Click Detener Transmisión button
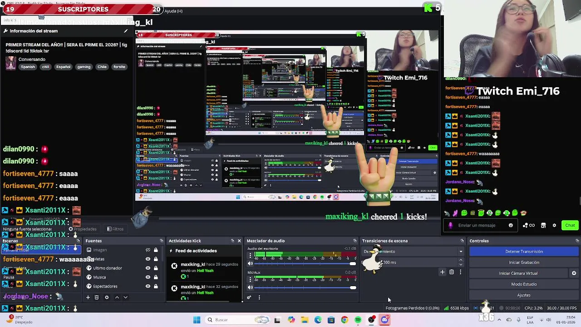This screenshot has height=327, width=581. pos(524,252)
